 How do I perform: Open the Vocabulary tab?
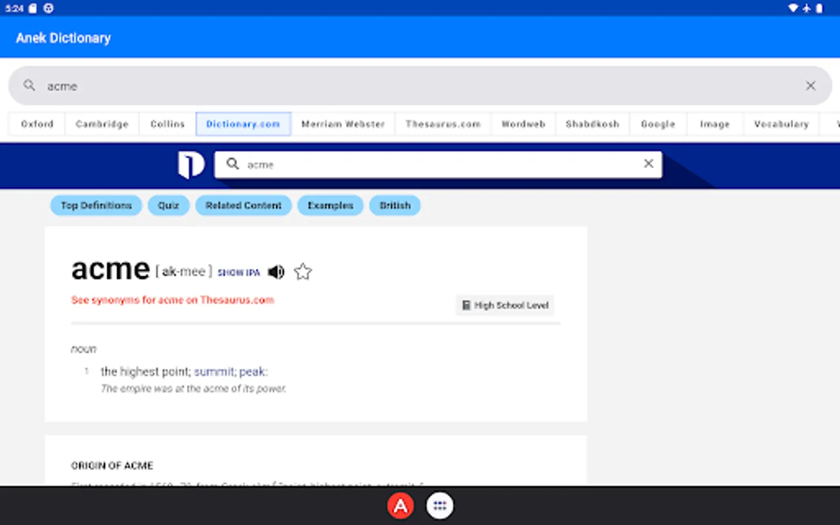pyautogui.click(x=782, y=124)
